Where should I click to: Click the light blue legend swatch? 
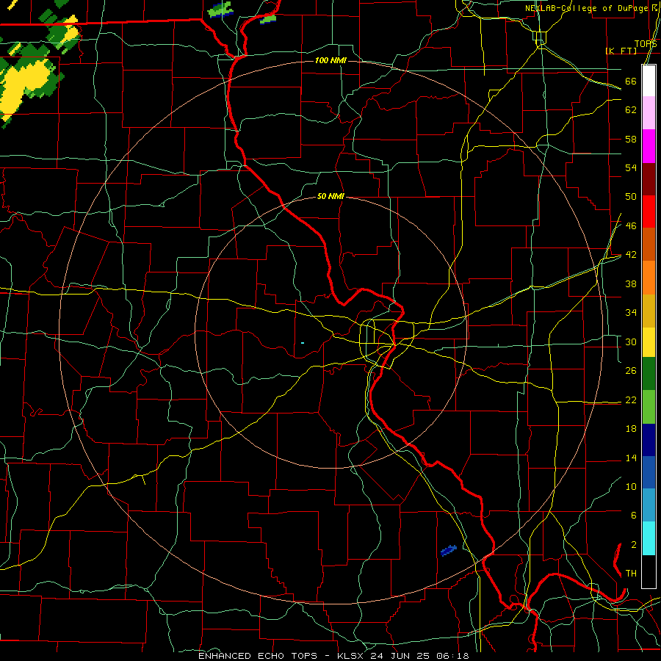pyautogui.click(x=649, y=505)
